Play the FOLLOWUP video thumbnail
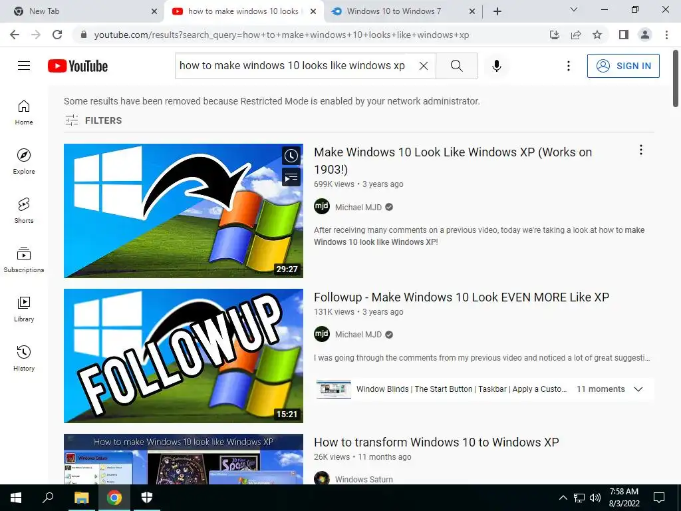 click(x=184, y=356)
